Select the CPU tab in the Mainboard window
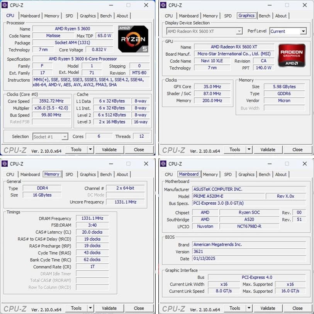Viewport: 314px width, 314px height. pos(169,174)
